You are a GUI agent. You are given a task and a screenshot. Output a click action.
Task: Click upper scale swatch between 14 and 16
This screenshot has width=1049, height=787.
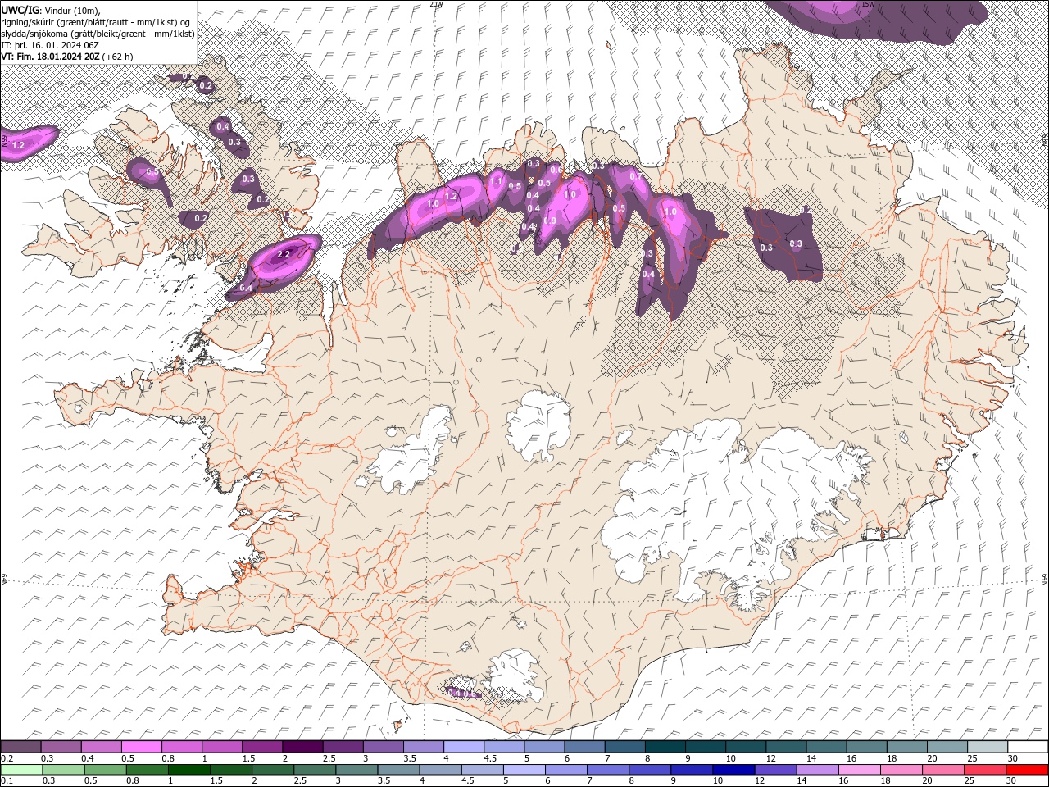[x=825, y=747]
